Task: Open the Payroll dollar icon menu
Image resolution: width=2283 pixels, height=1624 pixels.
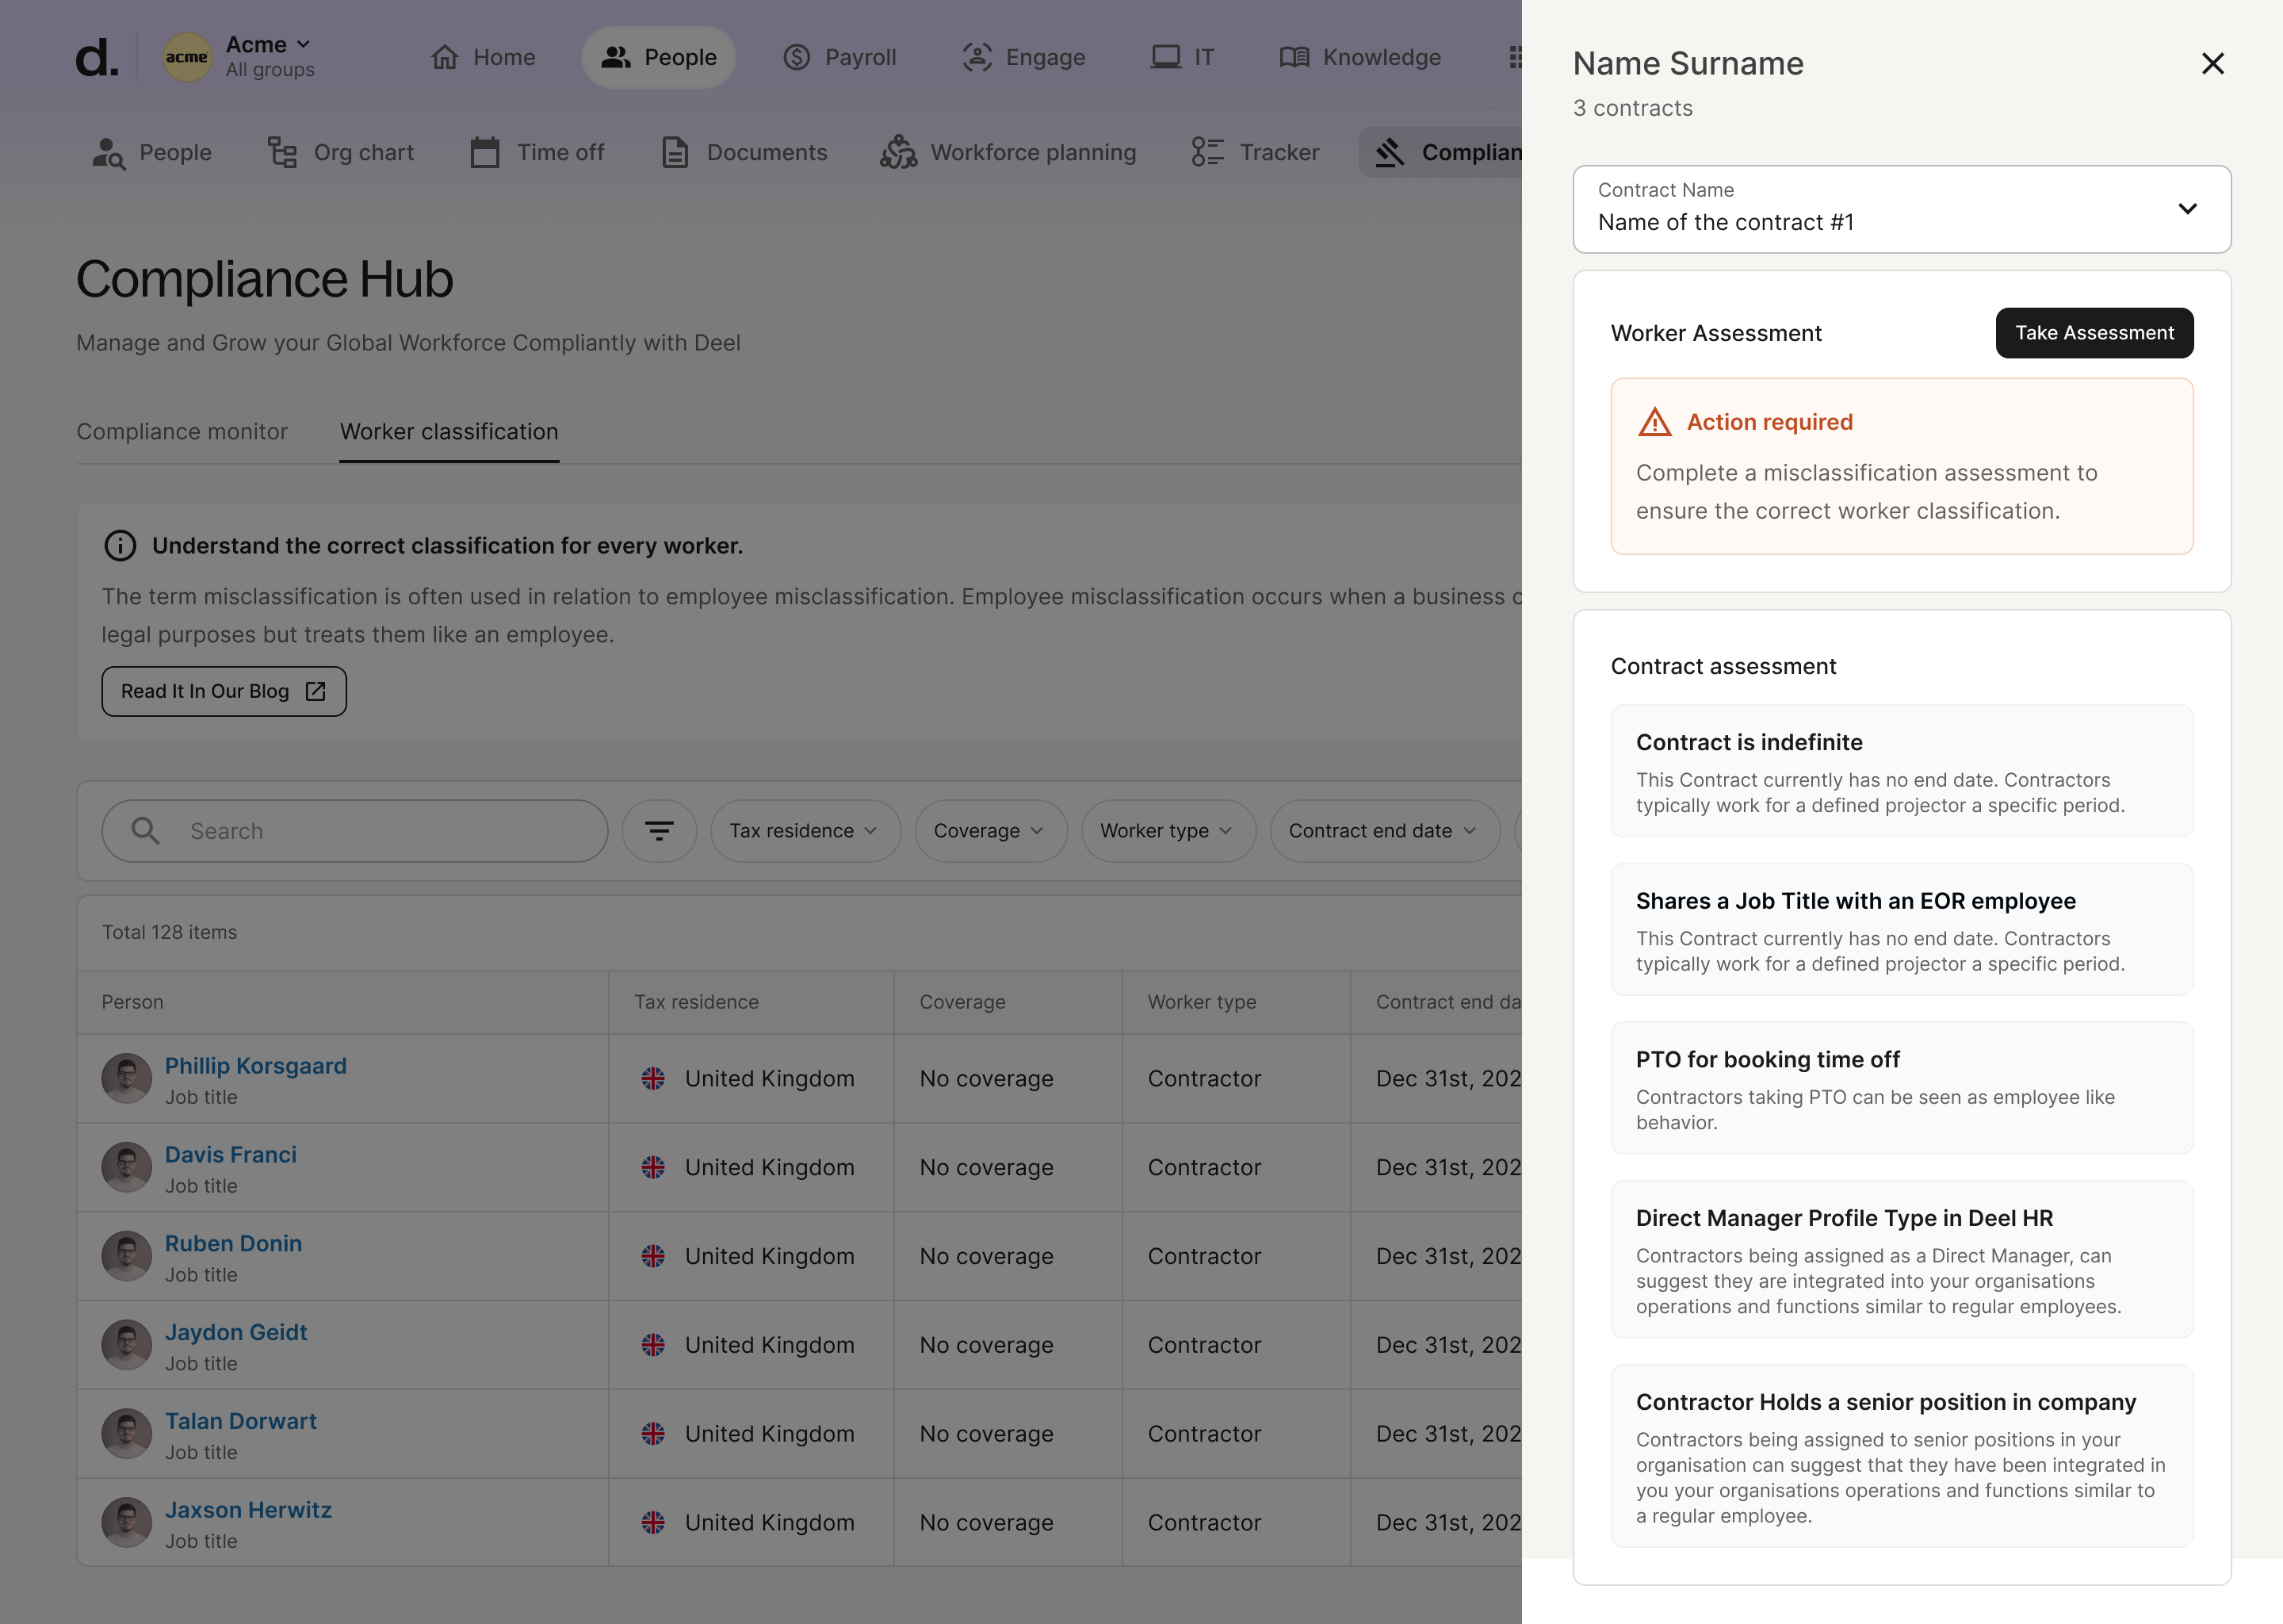Action: click(x=797, y=57)
